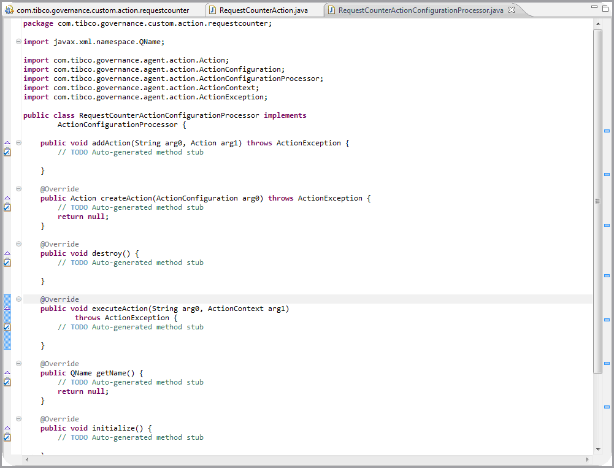Collapse the executeAction method fold
This screenshot has width=614, height=468.
click(x=18, y=299)
